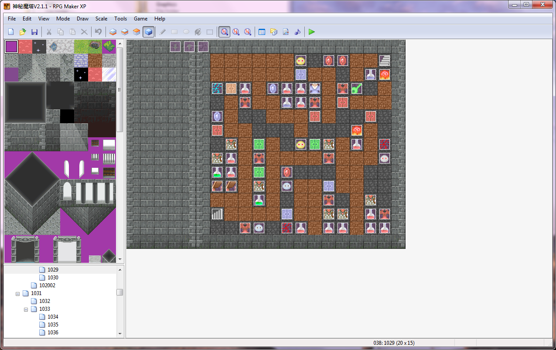Open the Sound Test music note icon

coord(297,32)
